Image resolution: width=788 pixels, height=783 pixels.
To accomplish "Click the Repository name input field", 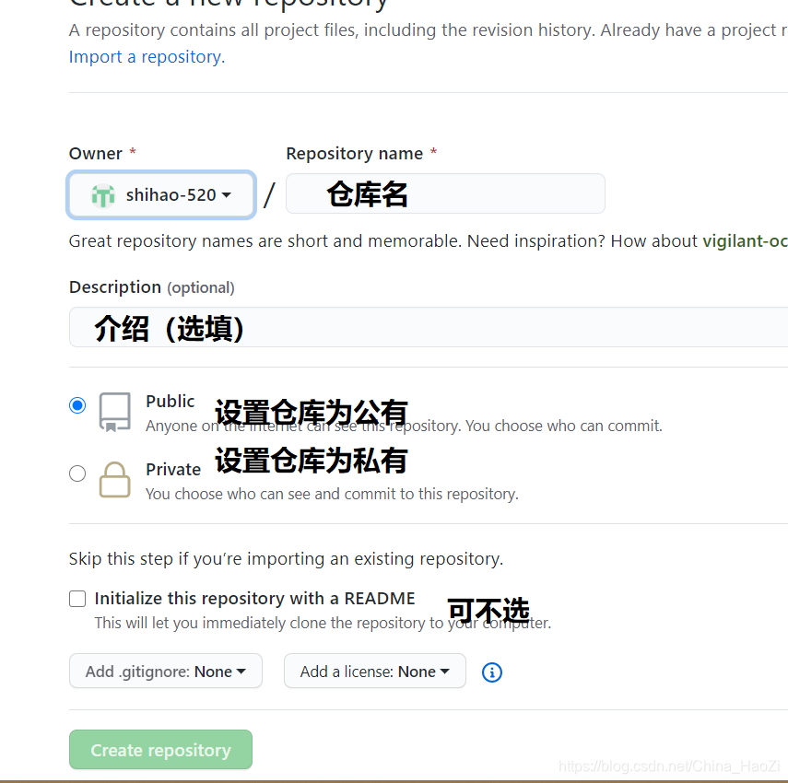I will (x=445, y=193).
